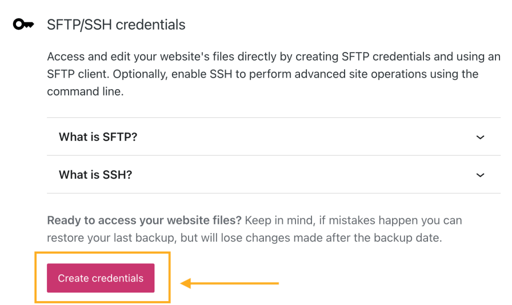Click the orange highlight box border

pyautogui.click(x=102, y=252)
